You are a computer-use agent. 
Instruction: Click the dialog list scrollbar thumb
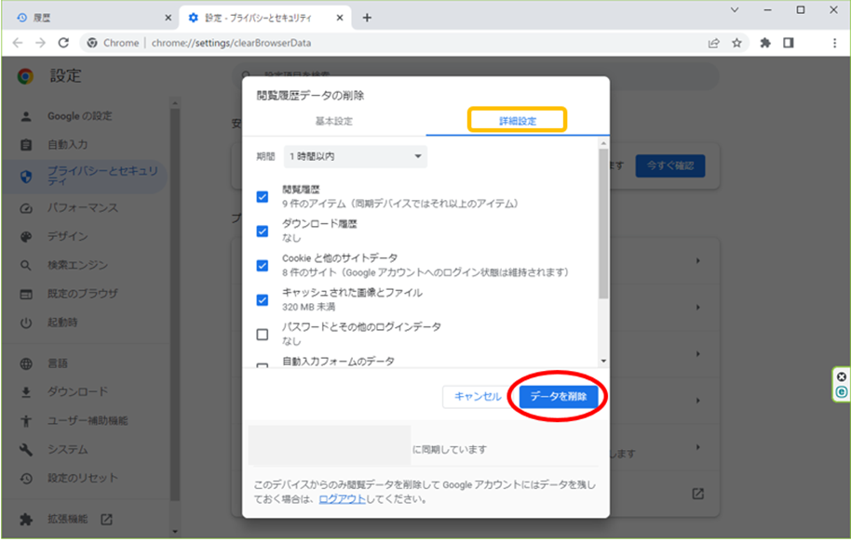[x=603, y=223]
